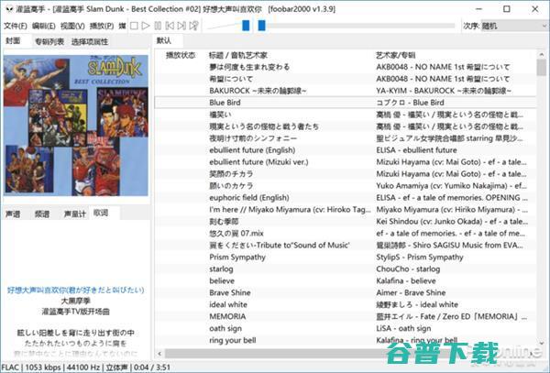The image size is (550, 373).
Task: Switch to the 封面 tab
Action: click(13, 41)
